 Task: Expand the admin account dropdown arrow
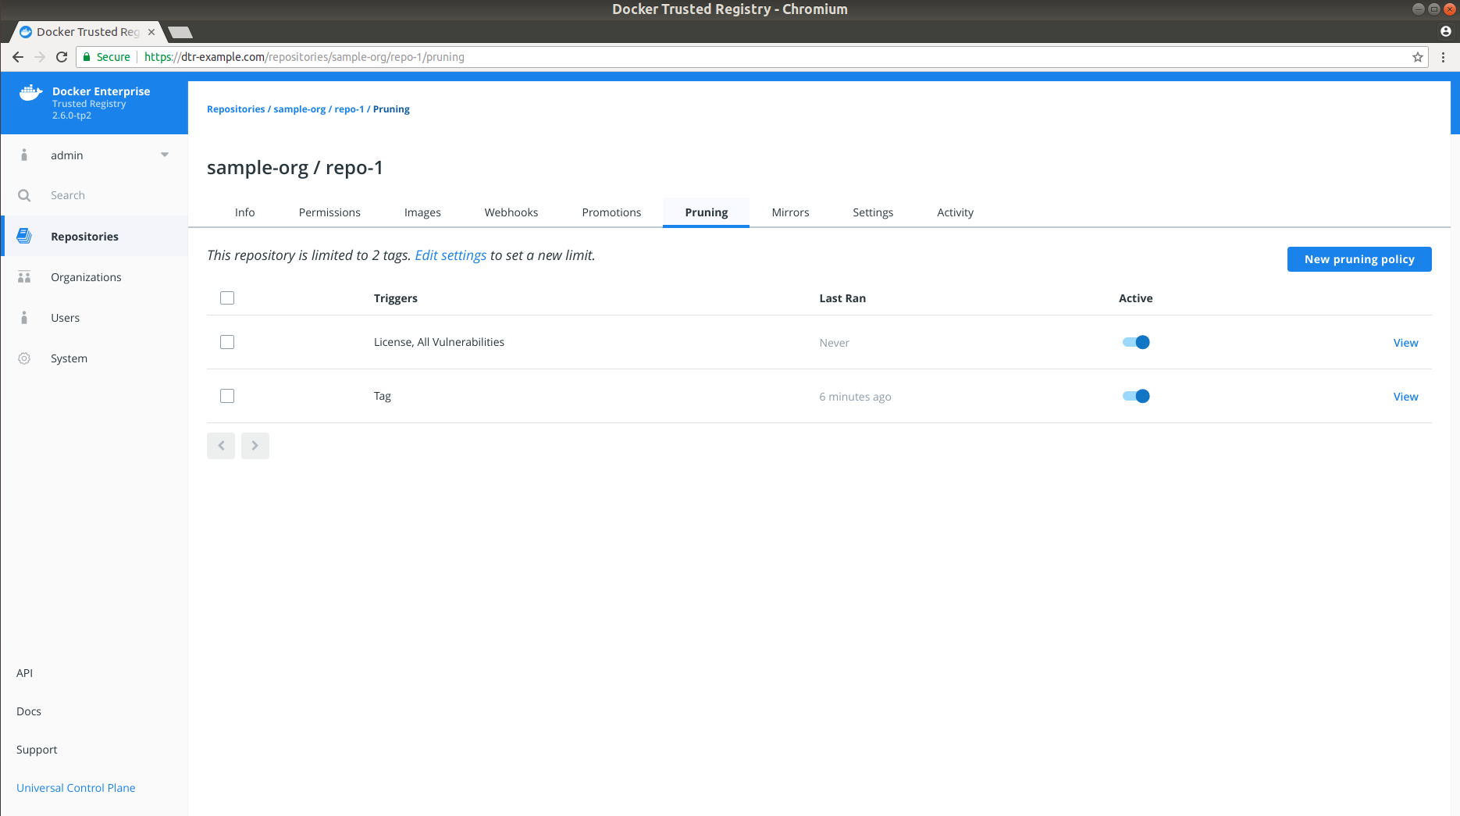(165, 155)
